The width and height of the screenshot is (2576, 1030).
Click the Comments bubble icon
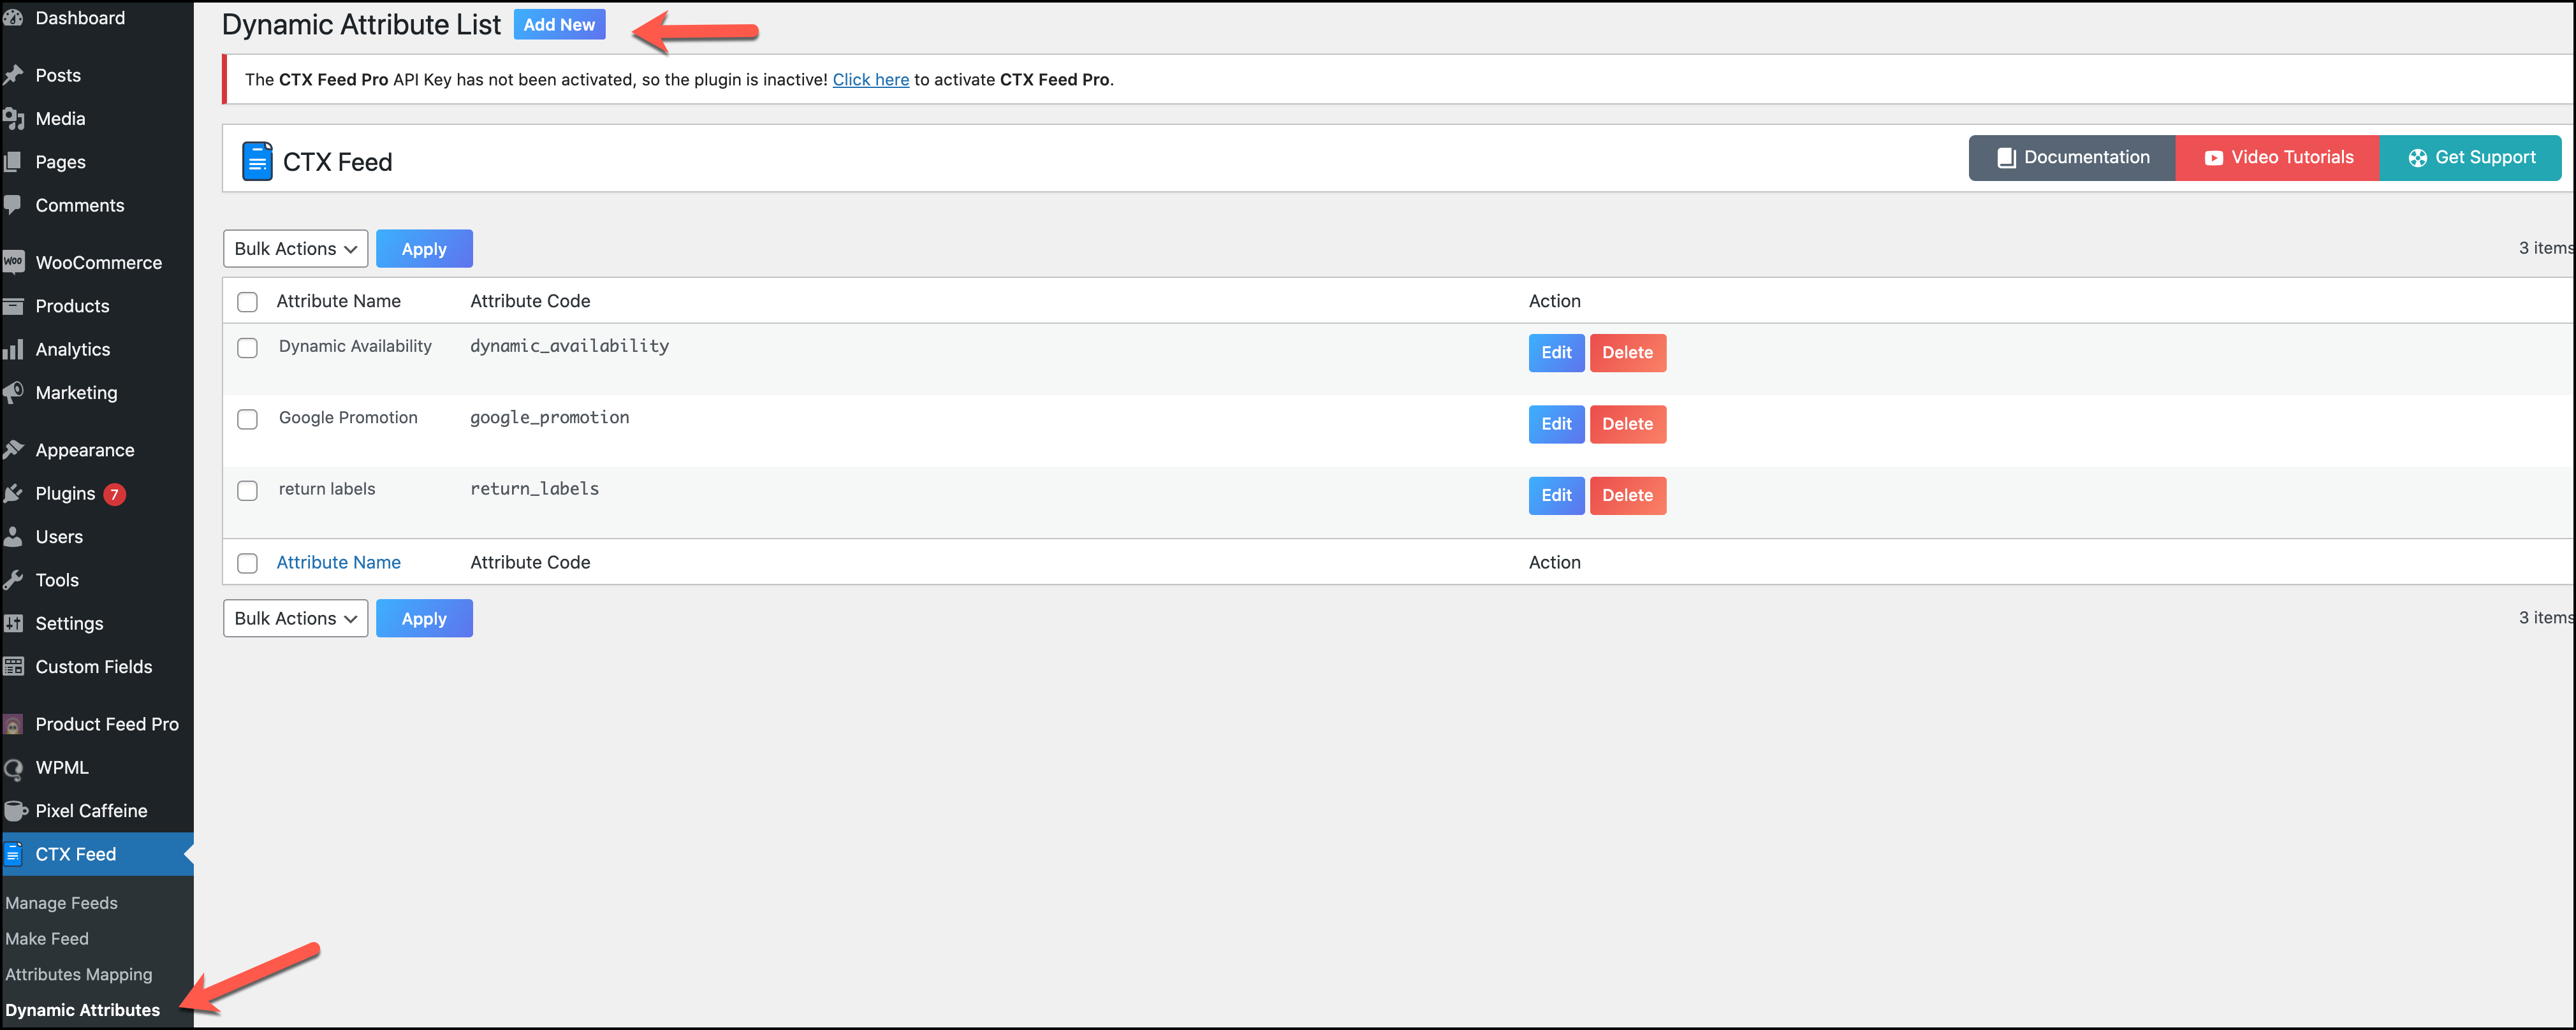[x=13, y=205]
